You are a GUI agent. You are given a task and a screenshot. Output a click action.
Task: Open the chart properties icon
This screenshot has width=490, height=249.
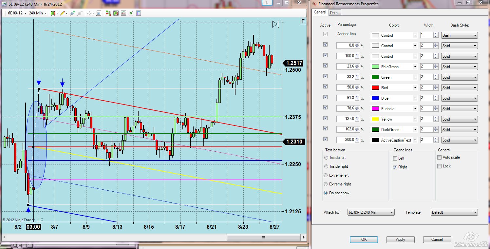[x=138, y=13]
